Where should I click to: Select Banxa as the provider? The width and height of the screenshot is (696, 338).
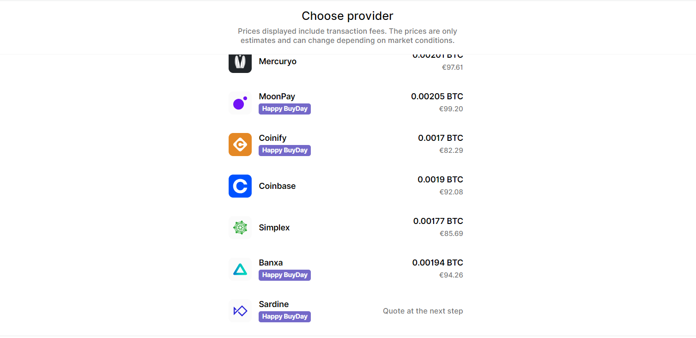click(x=271, y=263)
